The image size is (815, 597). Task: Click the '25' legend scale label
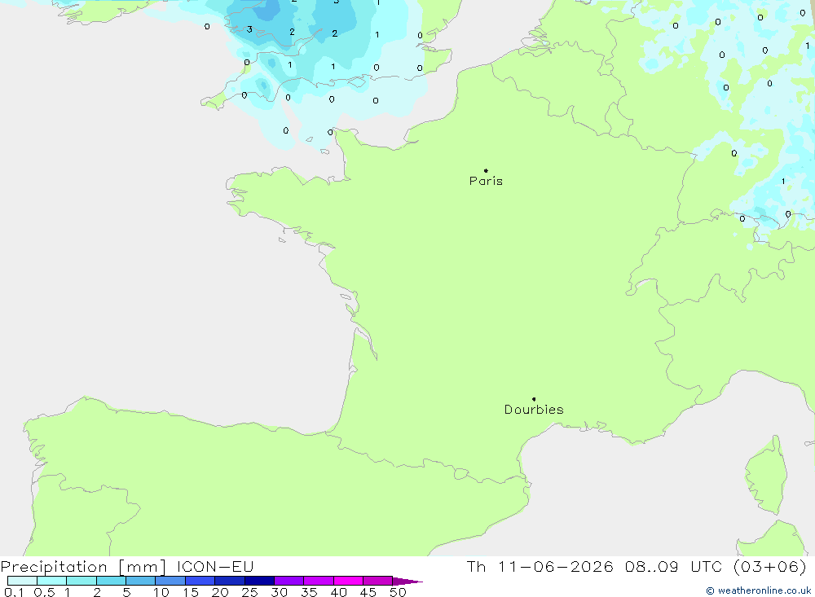point(250,592)
